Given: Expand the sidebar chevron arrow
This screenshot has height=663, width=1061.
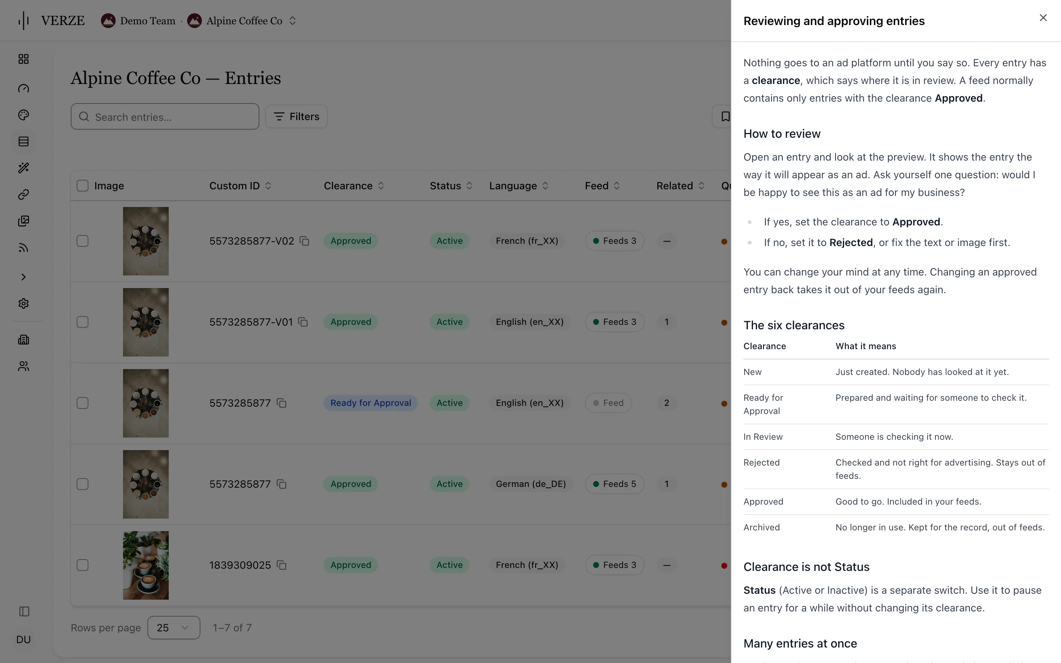Looking at the screenshot, I should pos(24,277).
